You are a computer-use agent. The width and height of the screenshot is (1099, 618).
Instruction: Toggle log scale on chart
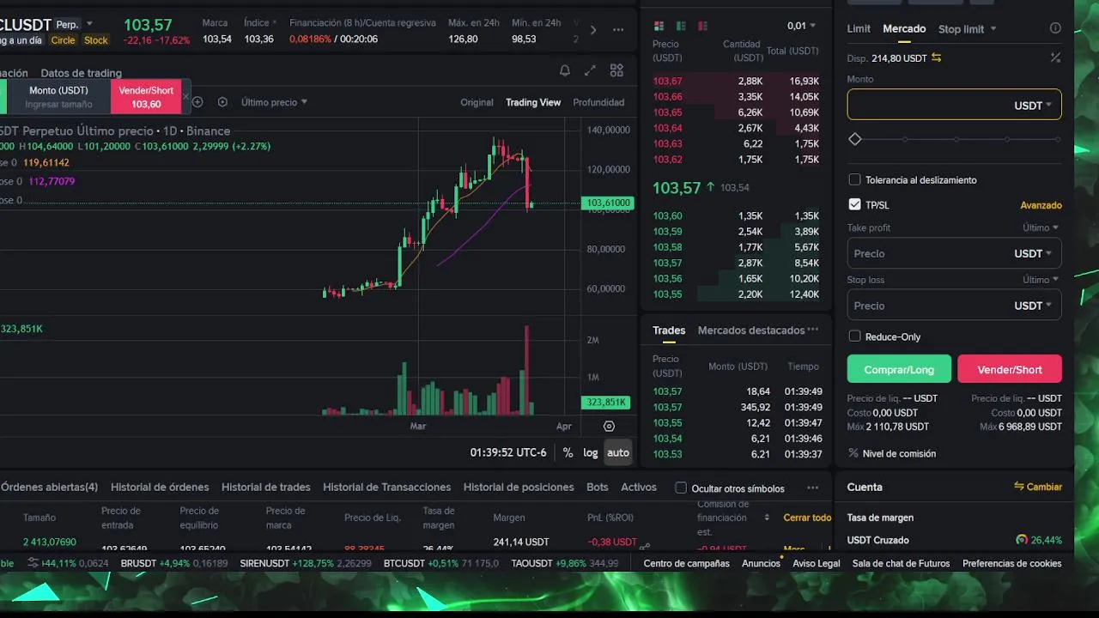click(591, 452)
